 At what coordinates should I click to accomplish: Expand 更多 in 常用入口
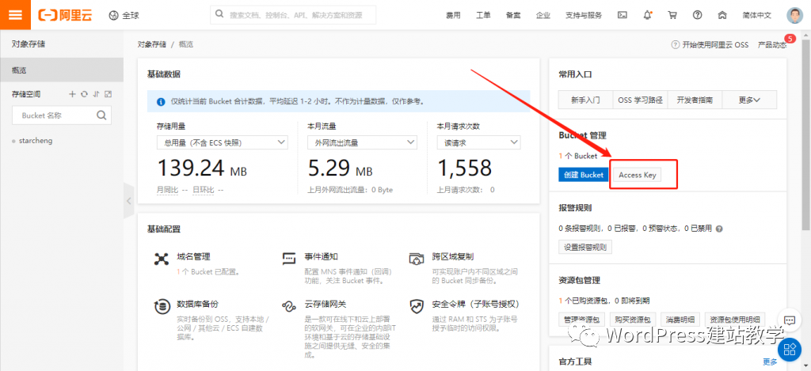coord(749,100)
